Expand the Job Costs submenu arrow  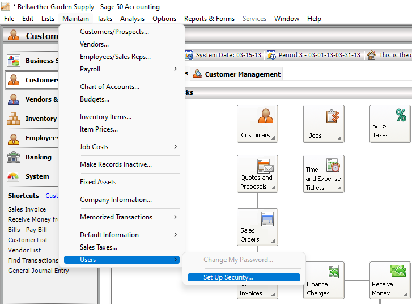tap(176, 146)
